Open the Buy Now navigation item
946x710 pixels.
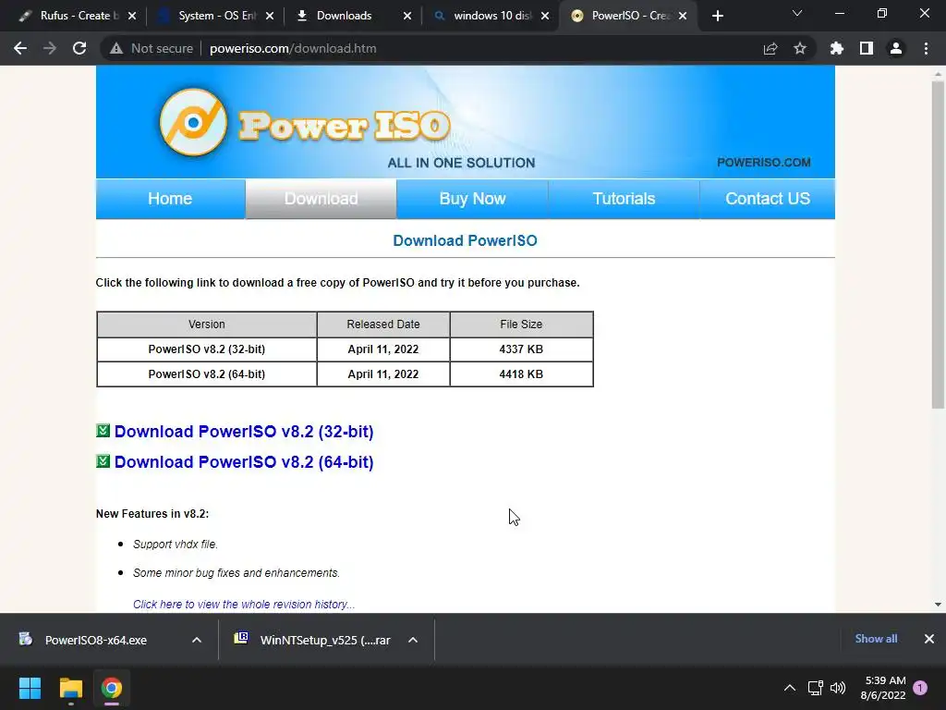[472, 199]
